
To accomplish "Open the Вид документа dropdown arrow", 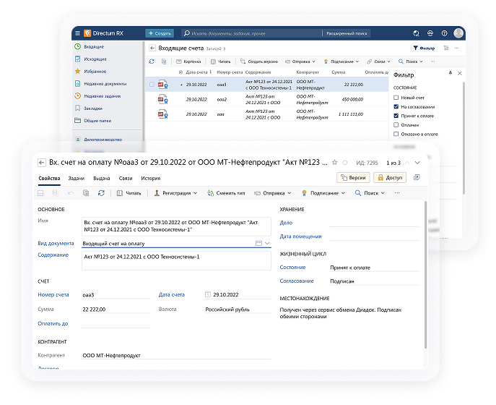I will 267,244.
